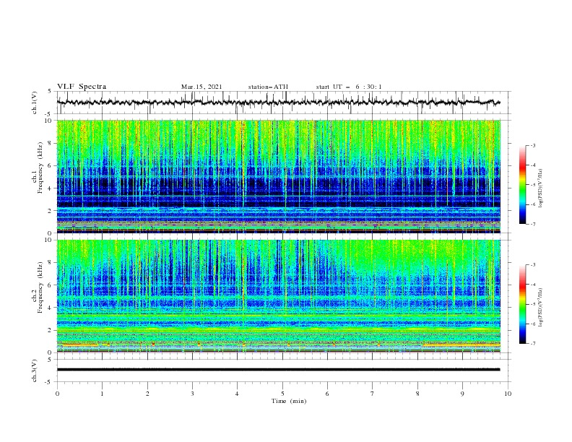Image resolution: width=572 pixels, height=442 pixels.
Task: Click the "-5" label on ch.1 colorbar
Action: tap(532, 185)
